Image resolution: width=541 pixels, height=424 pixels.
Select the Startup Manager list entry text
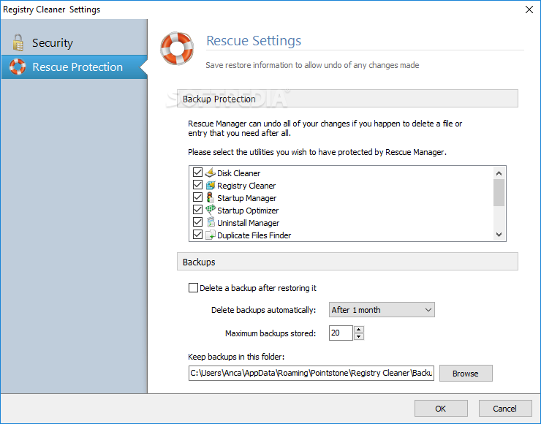pos(246,198)
